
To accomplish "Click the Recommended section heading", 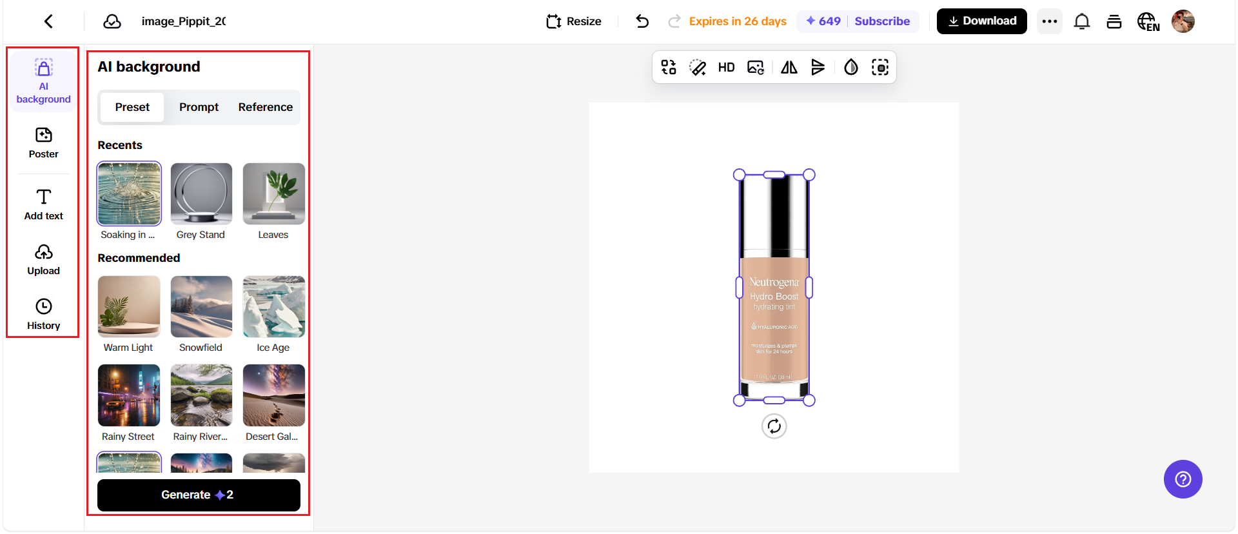I will coord(139,258).
